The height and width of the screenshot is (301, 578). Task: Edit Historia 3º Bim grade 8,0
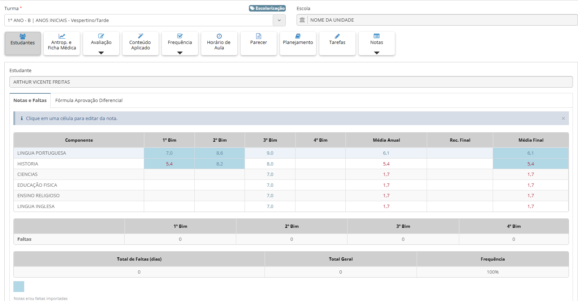point(270,164)
